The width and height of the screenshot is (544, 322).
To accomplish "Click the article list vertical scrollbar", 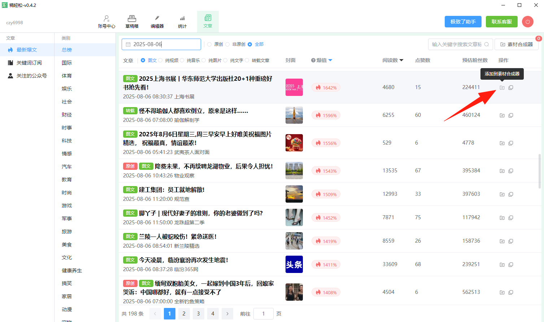I will [x=540, y=171].
